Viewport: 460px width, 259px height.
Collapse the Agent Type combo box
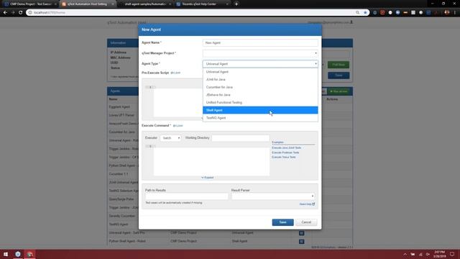(260, 64)
